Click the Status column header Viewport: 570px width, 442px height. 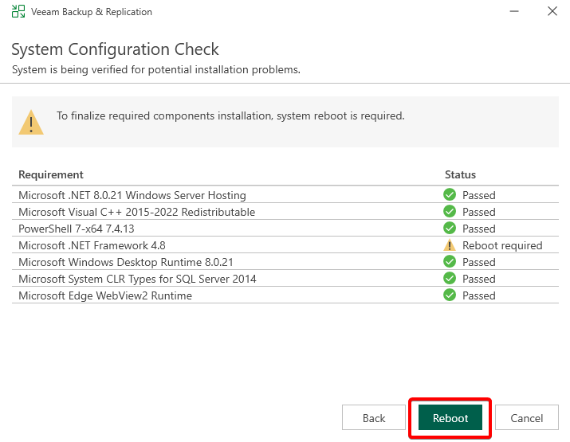(x=460, y=174)
